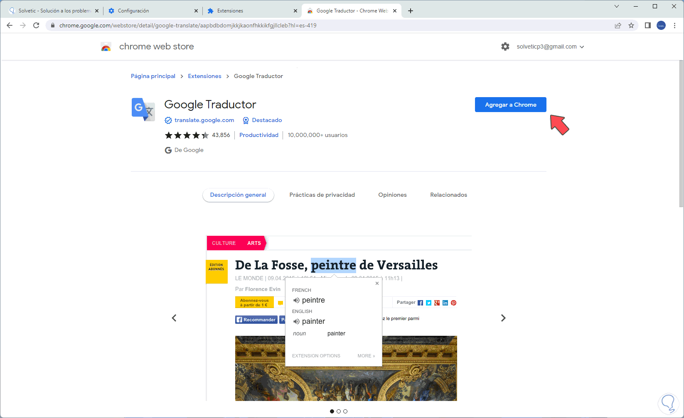Click the star rating of the extension

[x=187, y=135]
